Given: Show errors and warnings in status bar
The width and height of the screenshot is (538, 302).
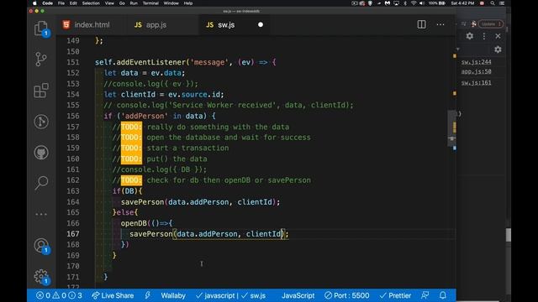Looking at the screenshot, I should (x=59, y=295).
